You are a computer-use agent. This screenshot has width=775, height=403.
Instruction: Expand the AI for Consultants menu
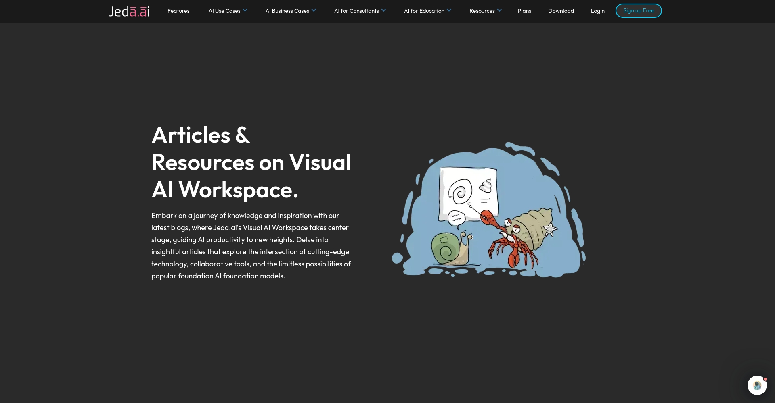pyautogui.click(x=356, y=11)
